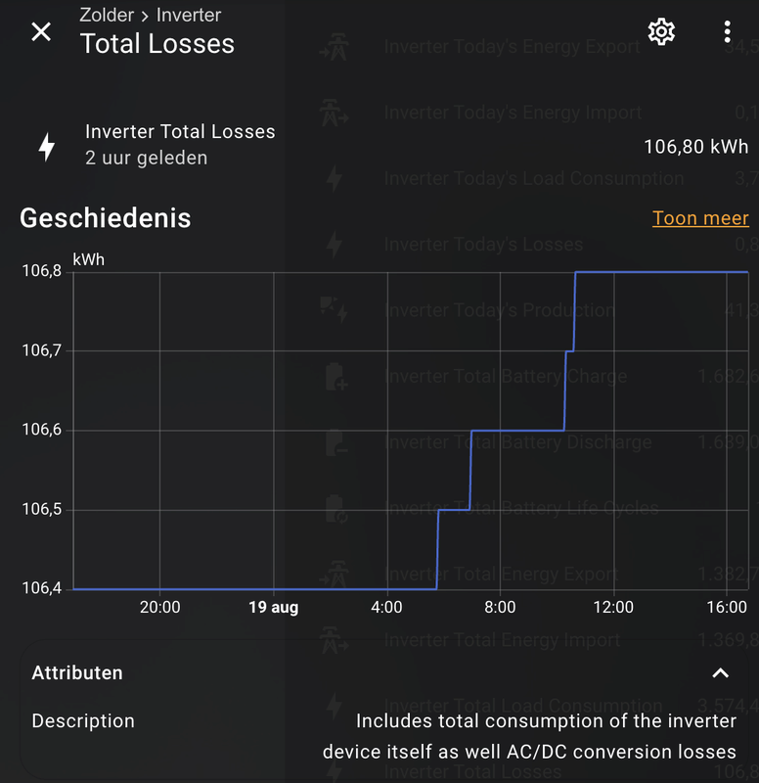759x783 pixels.
Task: Click the '2 uur geleden' timestamp
Action: 146,158
